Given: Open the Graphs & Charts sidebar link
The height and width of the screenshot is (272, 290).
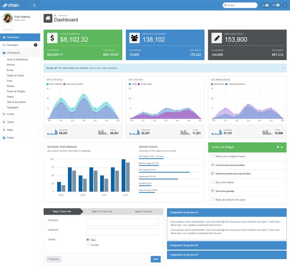Looking at the screenshot, I should [x=15, y=75].
